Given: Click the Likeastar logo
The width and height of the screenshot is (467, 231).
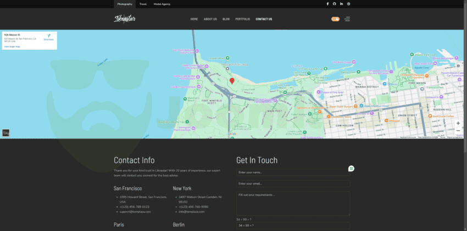Looking at the screenshot, I should coord(125,19).
